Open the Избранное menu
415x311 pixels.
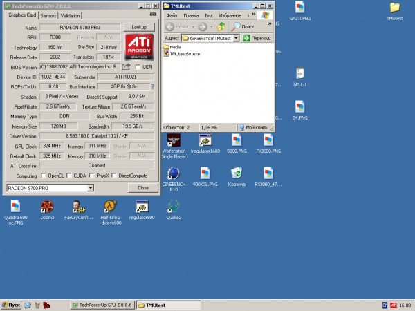click(x=230, y=15)
